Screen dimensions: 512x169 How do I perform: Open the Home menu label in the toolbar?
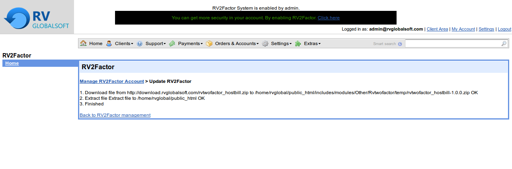click(x=96, y=43)
